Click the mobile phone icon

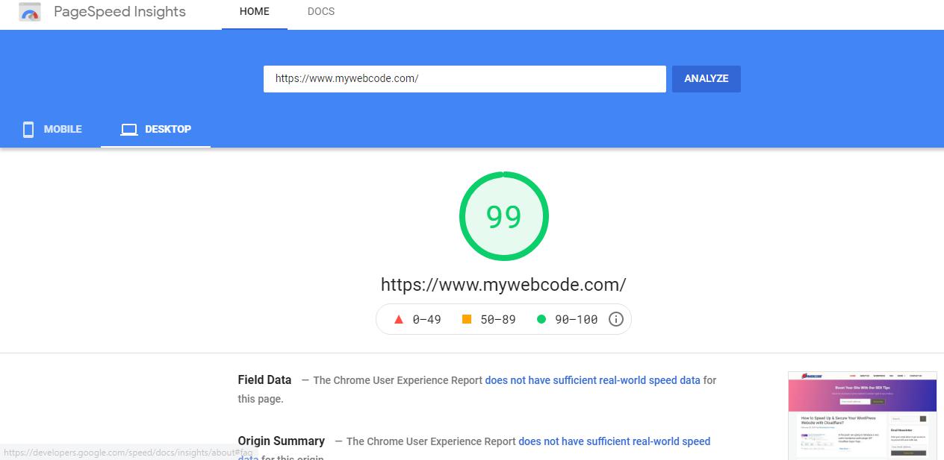(28, 130)
